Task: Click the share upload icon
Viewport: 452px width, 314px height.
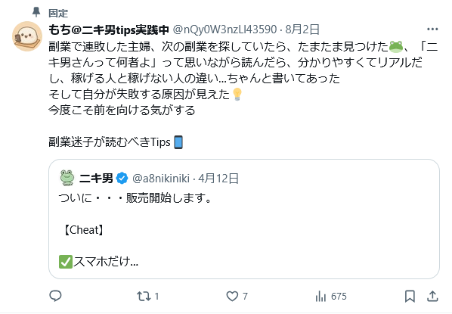Action: (x=432, y=296)
